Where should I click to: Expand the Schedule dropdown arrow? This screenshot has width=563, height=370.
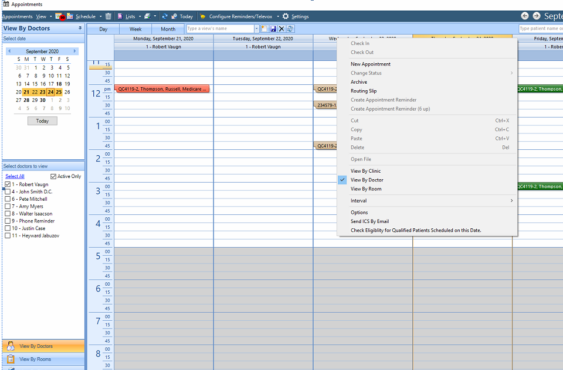coord(100,16)
